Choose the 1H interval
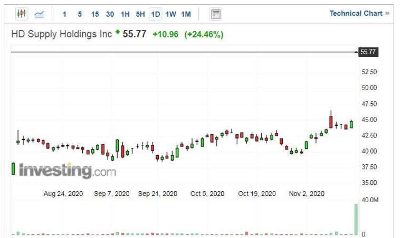 pyautogui.click(x=125, y=14)
